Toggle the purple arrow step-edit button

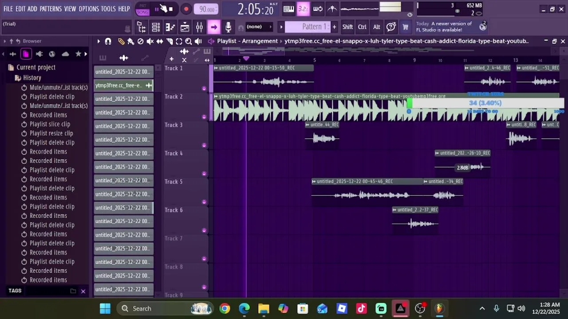pyautogui.click(x=214, y=27)
